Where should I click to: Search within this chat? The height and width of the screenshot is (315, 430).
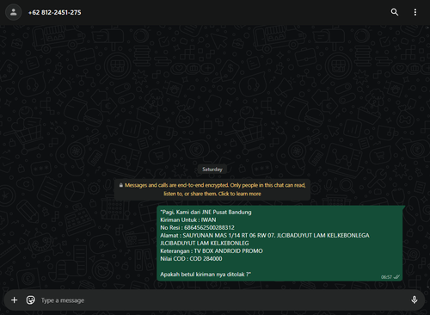coord(395,12)
